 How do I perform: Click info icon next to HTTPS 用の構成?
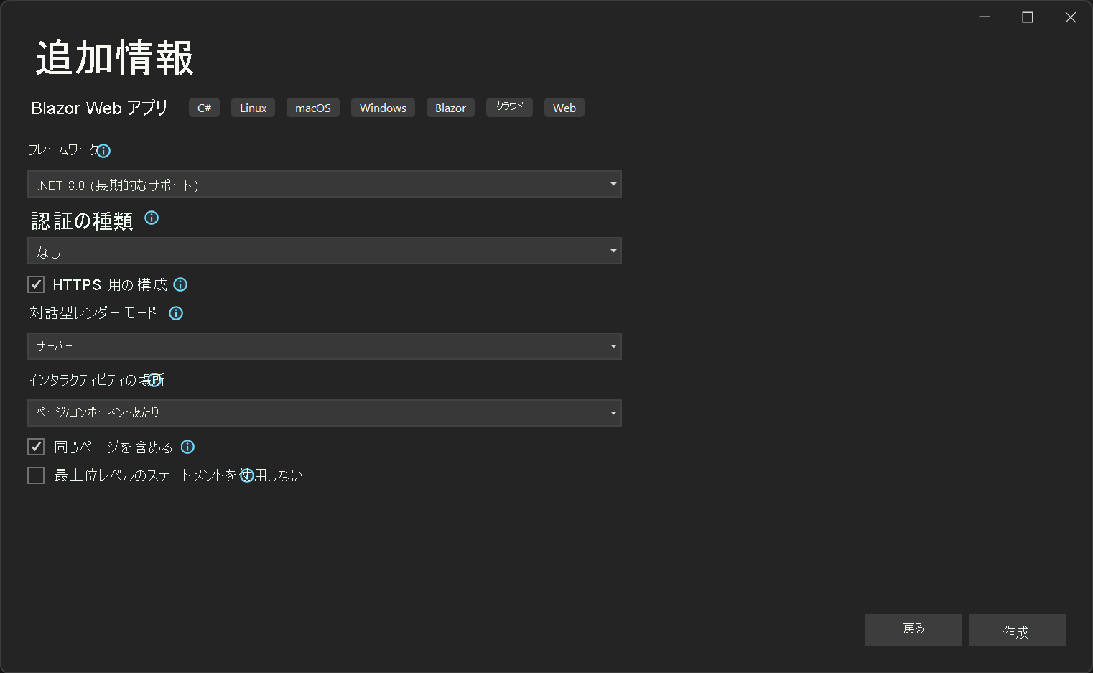point(180,284)
